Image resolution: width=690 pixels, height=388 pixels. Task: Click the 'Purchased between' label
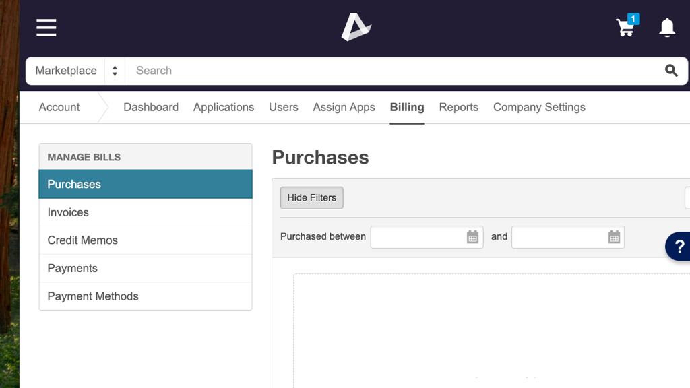[x=323, y=236]
